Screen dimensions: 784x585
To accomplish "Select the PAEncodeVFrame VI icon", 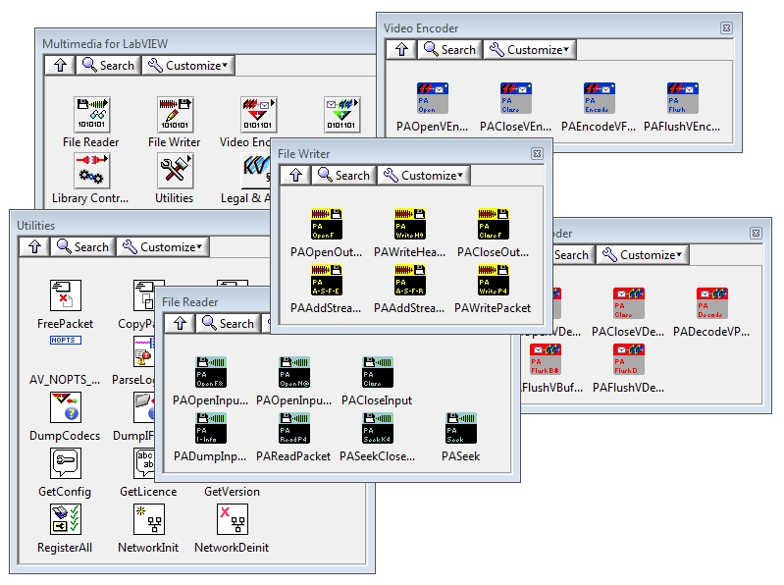I will 599,98.
